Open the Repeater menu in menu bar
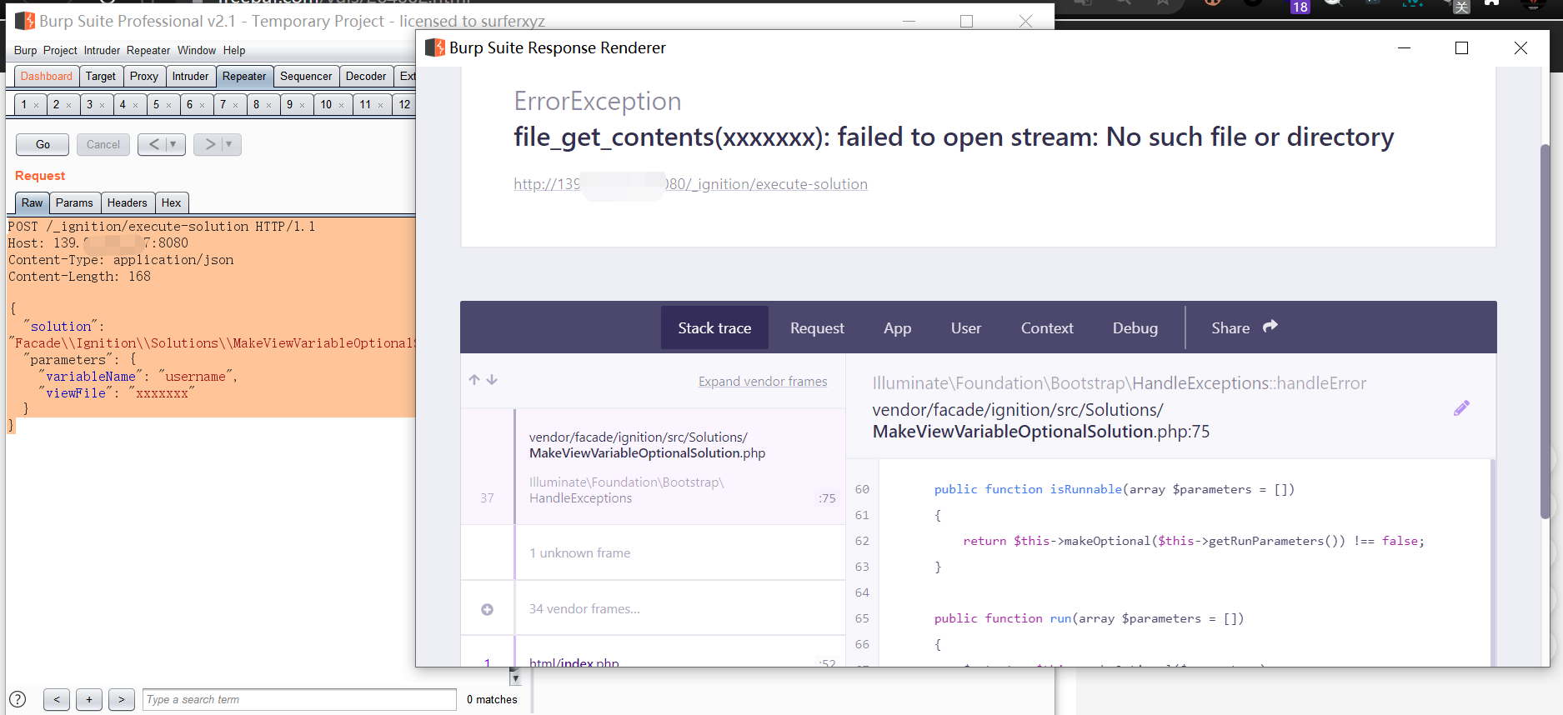 pos(148,51)
